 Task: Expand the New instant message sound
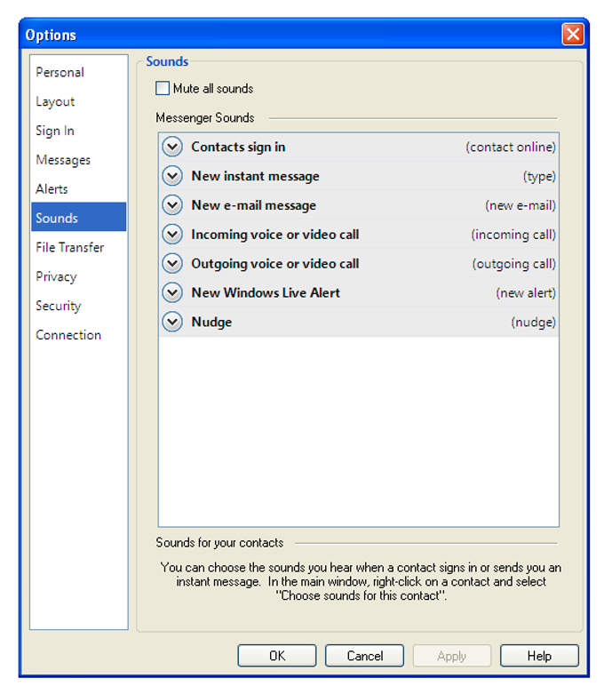[x=172, y=176]
